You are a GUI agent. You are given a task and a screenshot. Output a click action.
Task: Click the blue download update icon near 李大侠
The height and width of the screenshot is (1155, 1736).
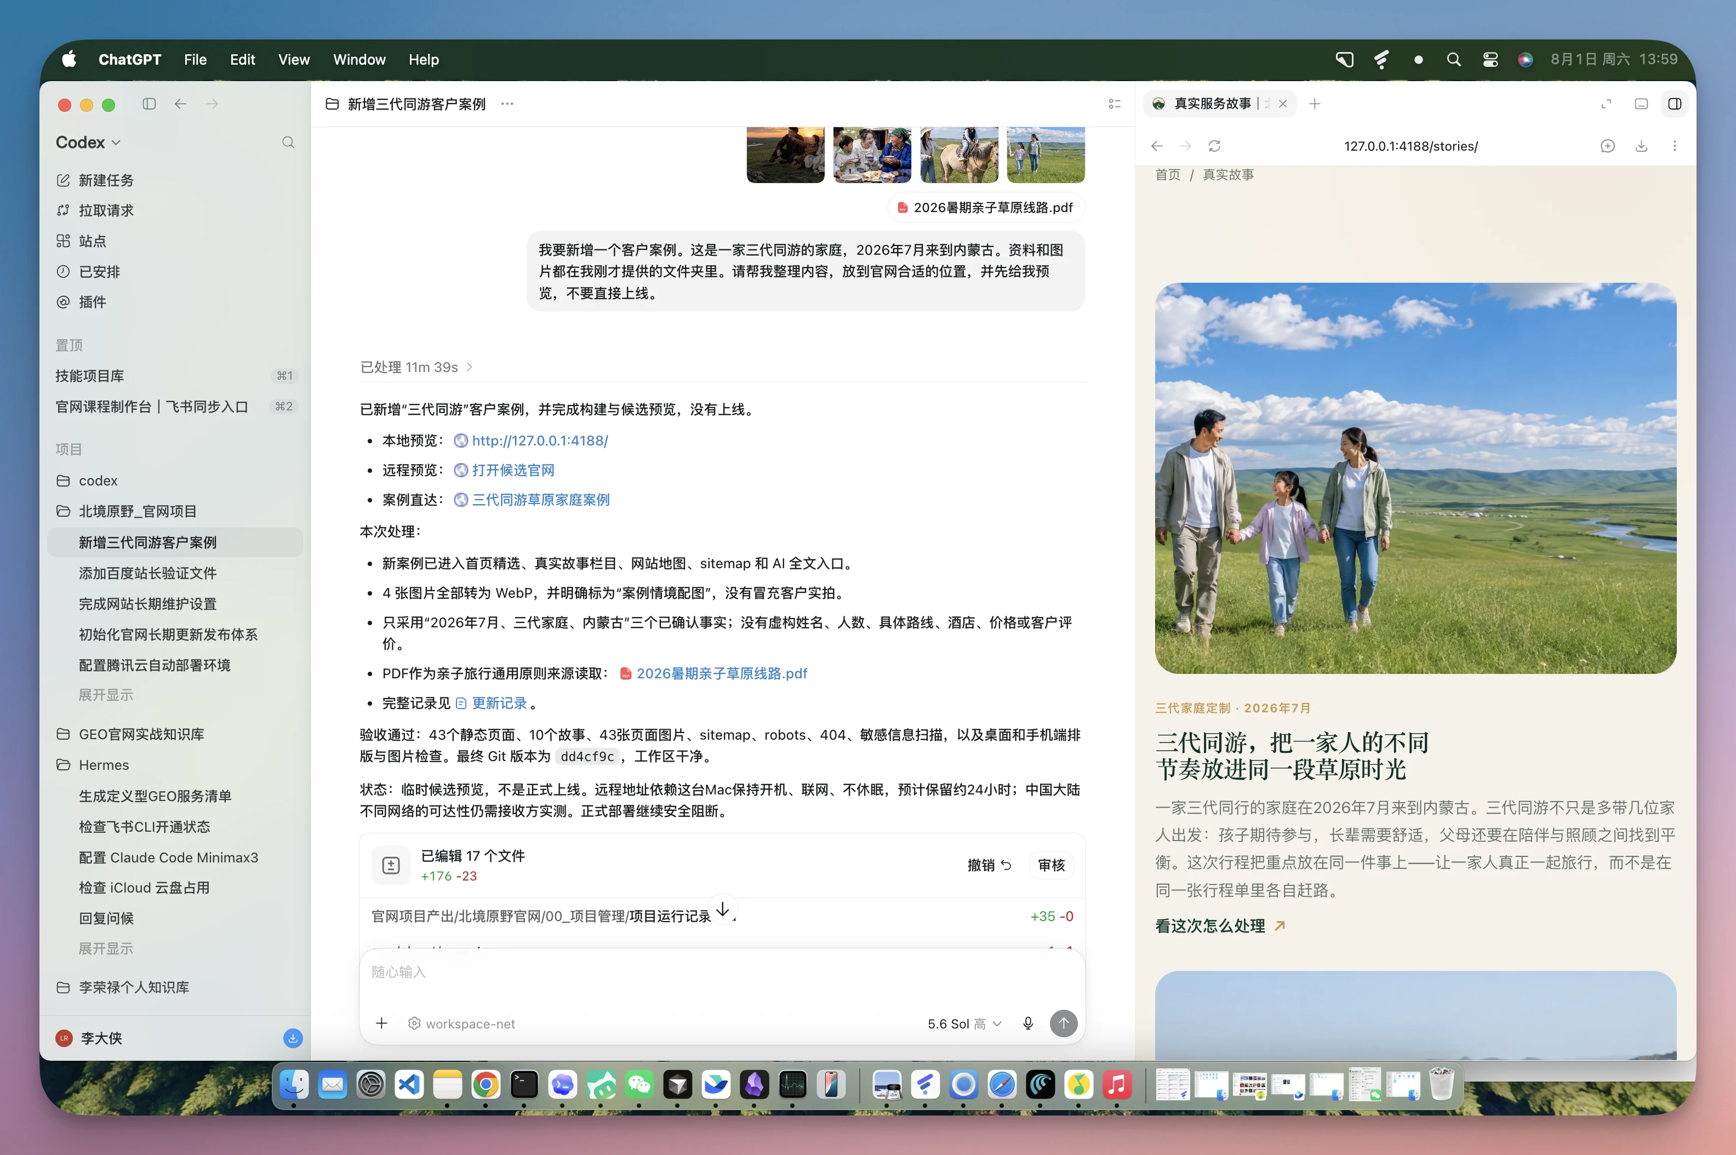pyautogui.click(x=293, y=1038)
